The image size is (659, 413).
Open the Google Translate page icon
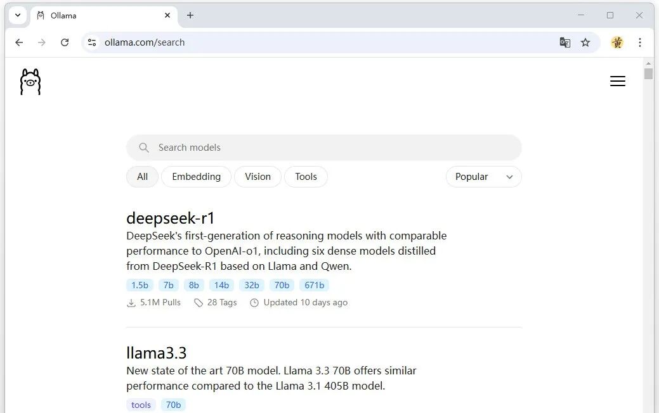[565, 42]
